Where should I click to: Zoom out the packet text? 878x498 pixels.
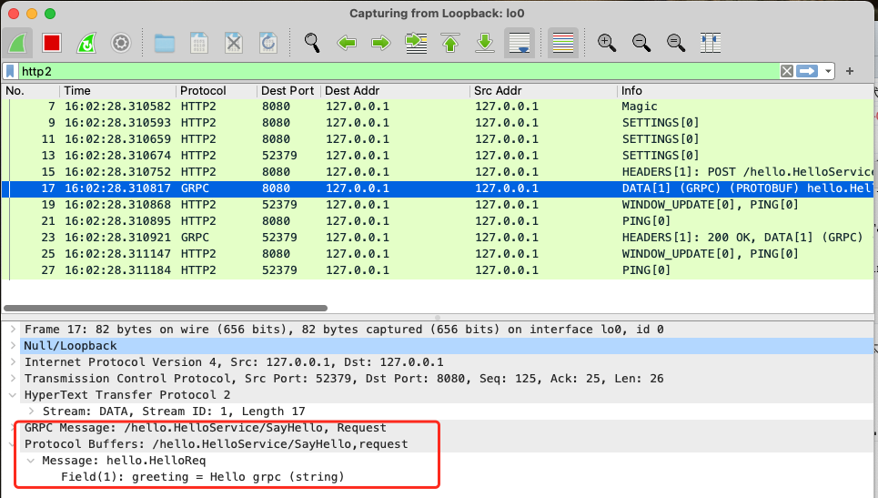coord(641,43)
